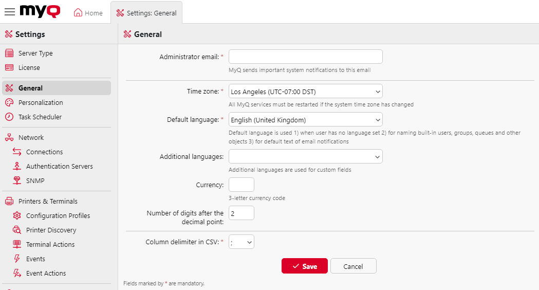
Task: Click the Cancel button
Action: coord(353,266)
